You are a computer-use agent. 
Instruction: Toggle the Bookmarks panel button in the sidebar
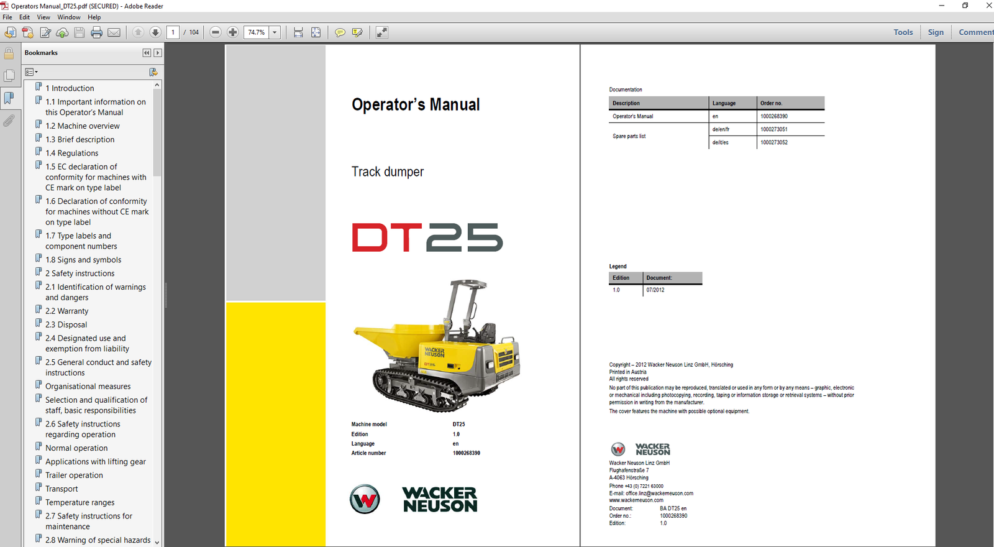(x=9, y=98)
